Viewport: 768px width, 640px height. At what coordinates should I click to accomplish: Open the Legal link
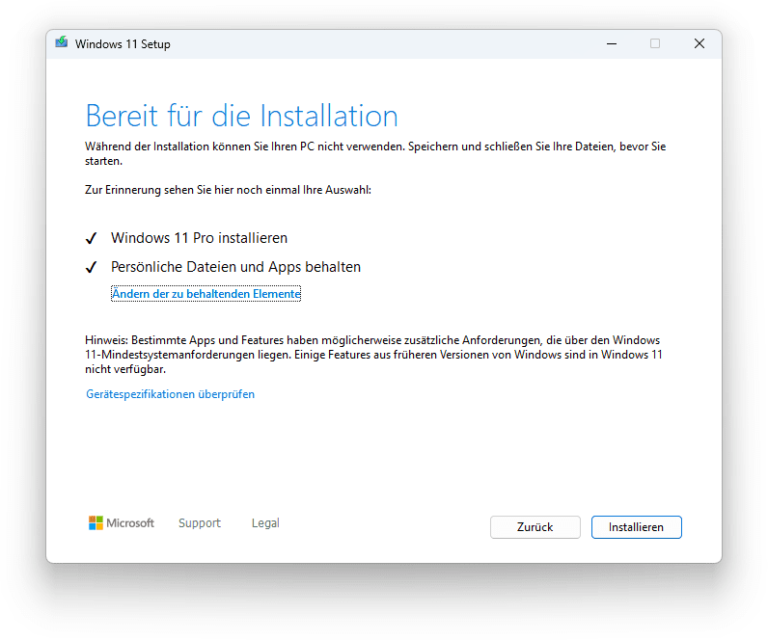click(265, 523)
